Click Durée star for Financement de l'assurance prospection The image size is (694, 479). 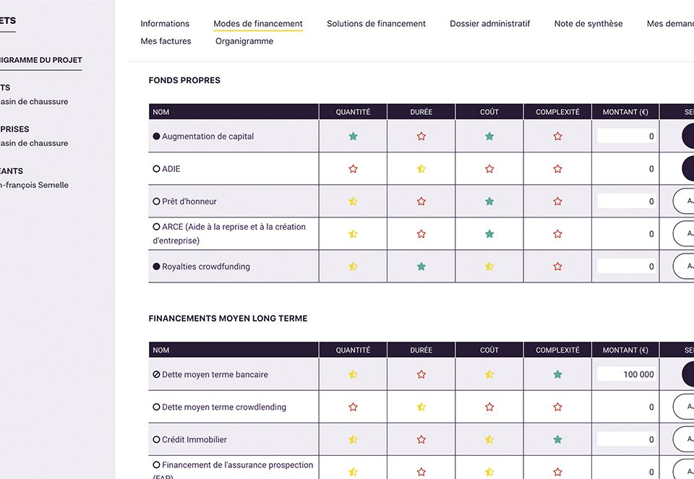(x=421, y=472)
